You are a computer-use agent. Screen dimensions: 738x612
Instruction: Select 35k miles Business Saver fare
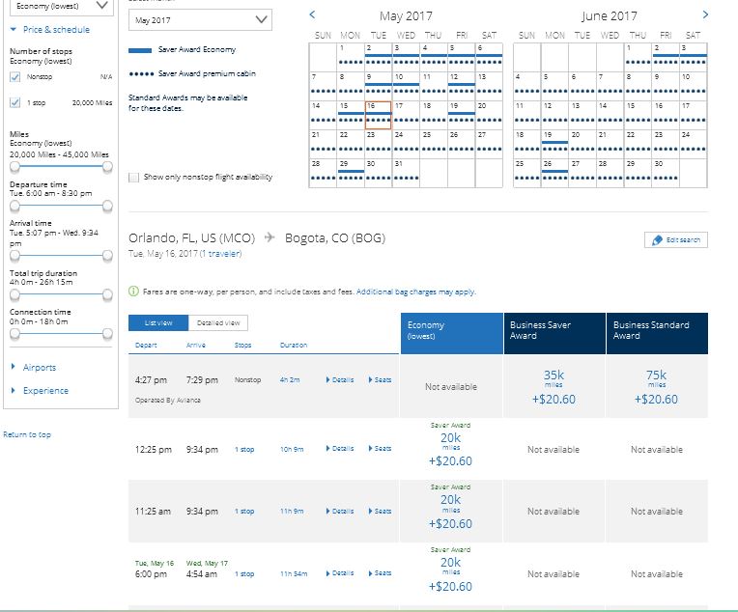pos(553,387)
